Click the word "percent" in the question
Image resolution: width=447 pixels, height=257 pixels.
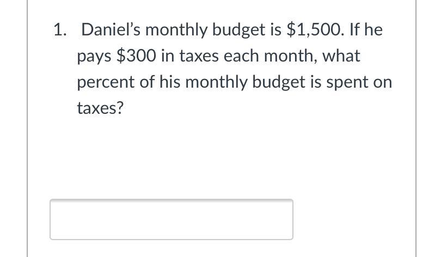pyautogui.click(x=106, y=83)
